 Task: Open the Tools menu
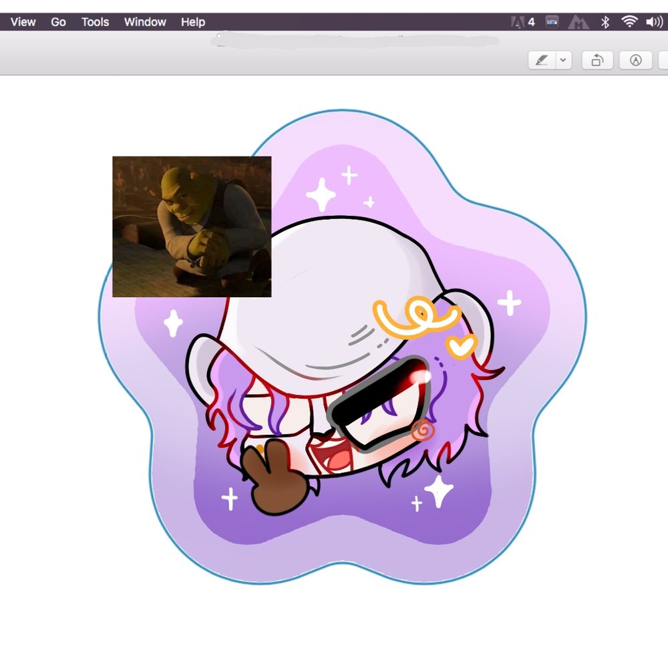95,22
